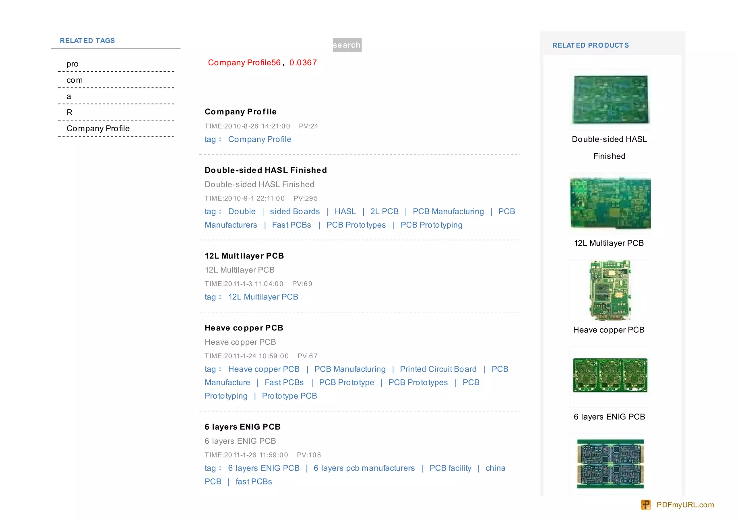Open the Heave copper PCB product image
Screen dimensions: 739x522
[x=610, y=290]
